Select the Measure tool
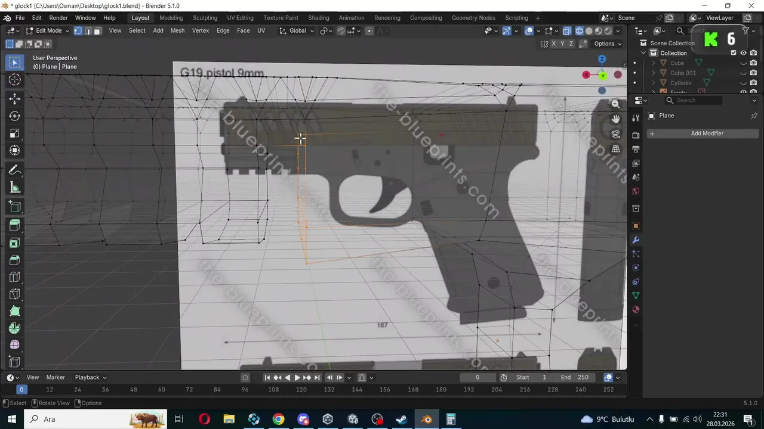This screenshot has width=764, height=429. tap(15, 188)
